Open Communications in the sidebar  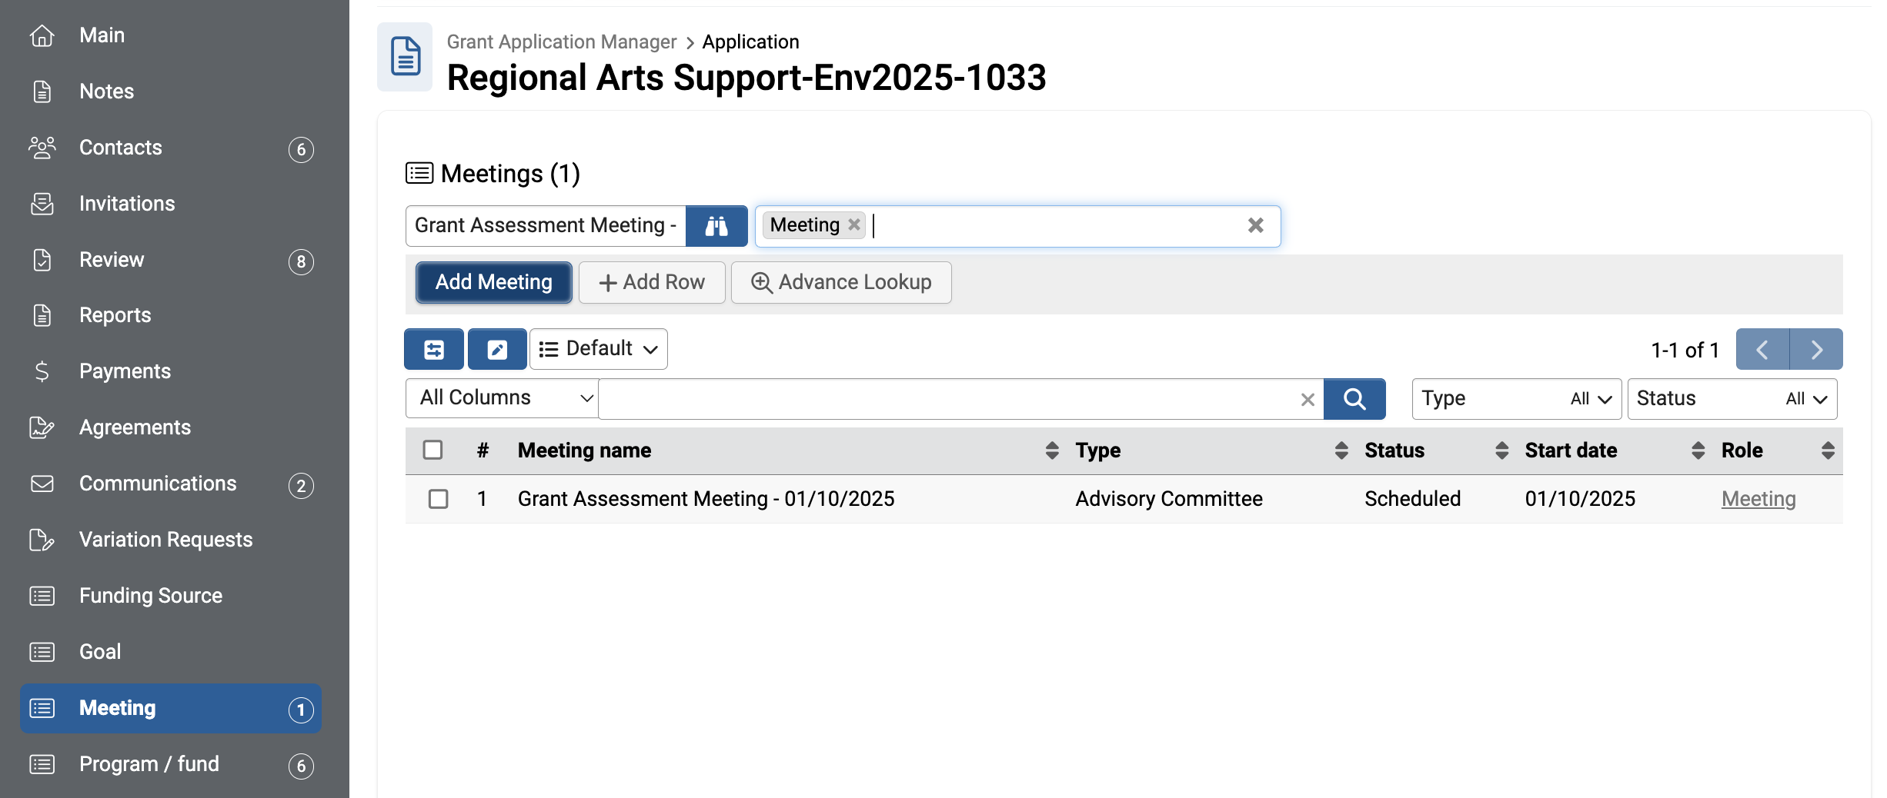pyautogui.click(x=158, y=484)
